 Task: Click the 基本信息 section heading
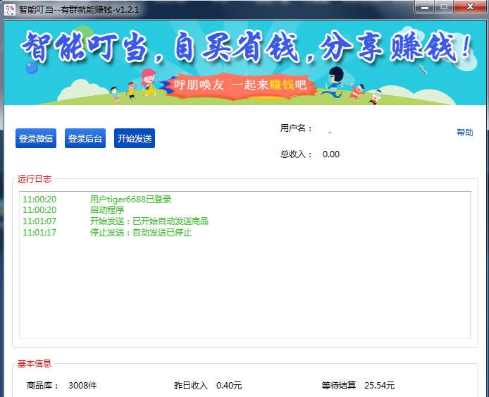click(x=35, y=363)
